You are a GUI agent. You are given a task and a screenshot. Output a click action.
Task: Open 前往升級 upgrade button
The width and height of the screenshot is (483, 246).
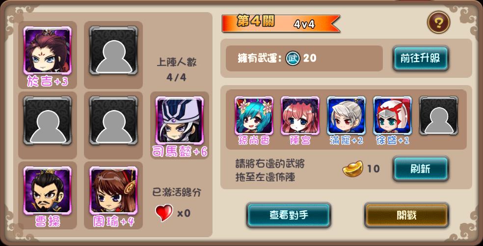point(421,58)
